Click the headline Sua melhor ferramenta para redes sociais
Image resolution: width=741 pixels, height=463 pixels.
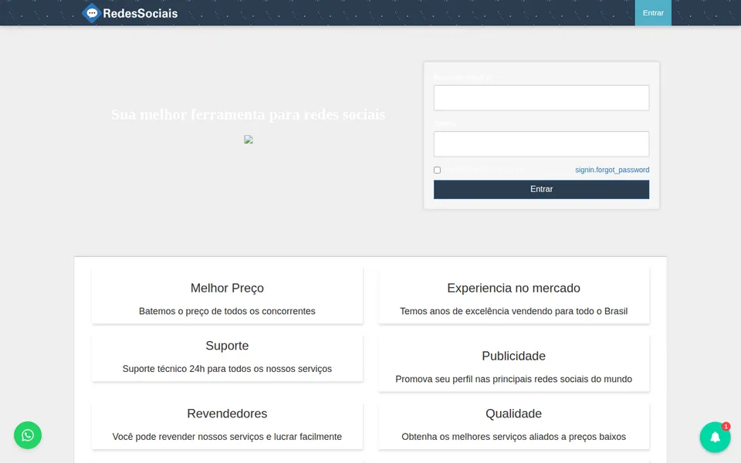click(248, 114)
